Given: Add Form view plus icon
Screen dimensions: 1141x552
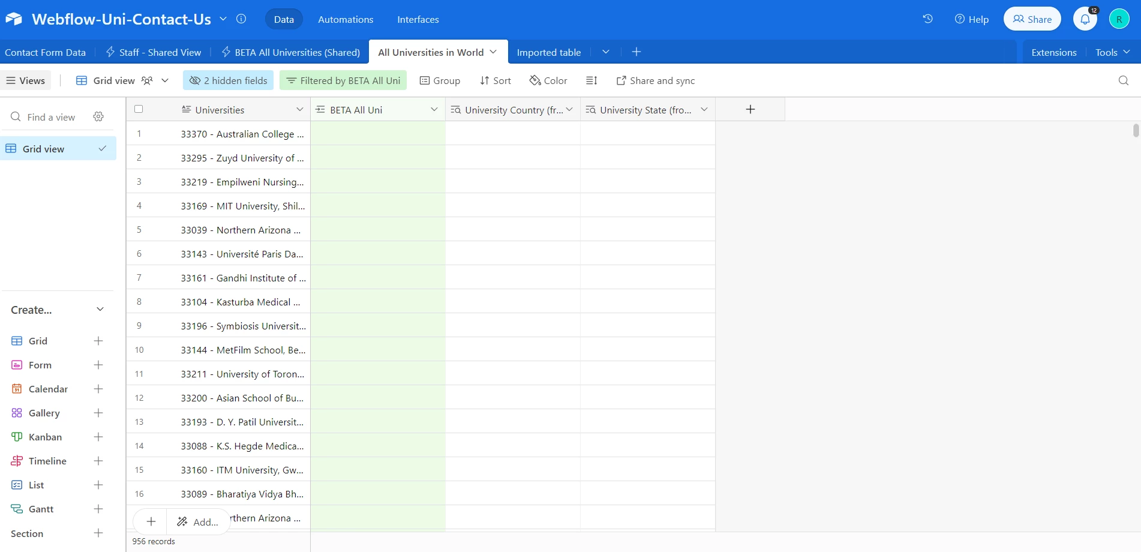Looking at the screenshot, I should click(x=98, y=365).
